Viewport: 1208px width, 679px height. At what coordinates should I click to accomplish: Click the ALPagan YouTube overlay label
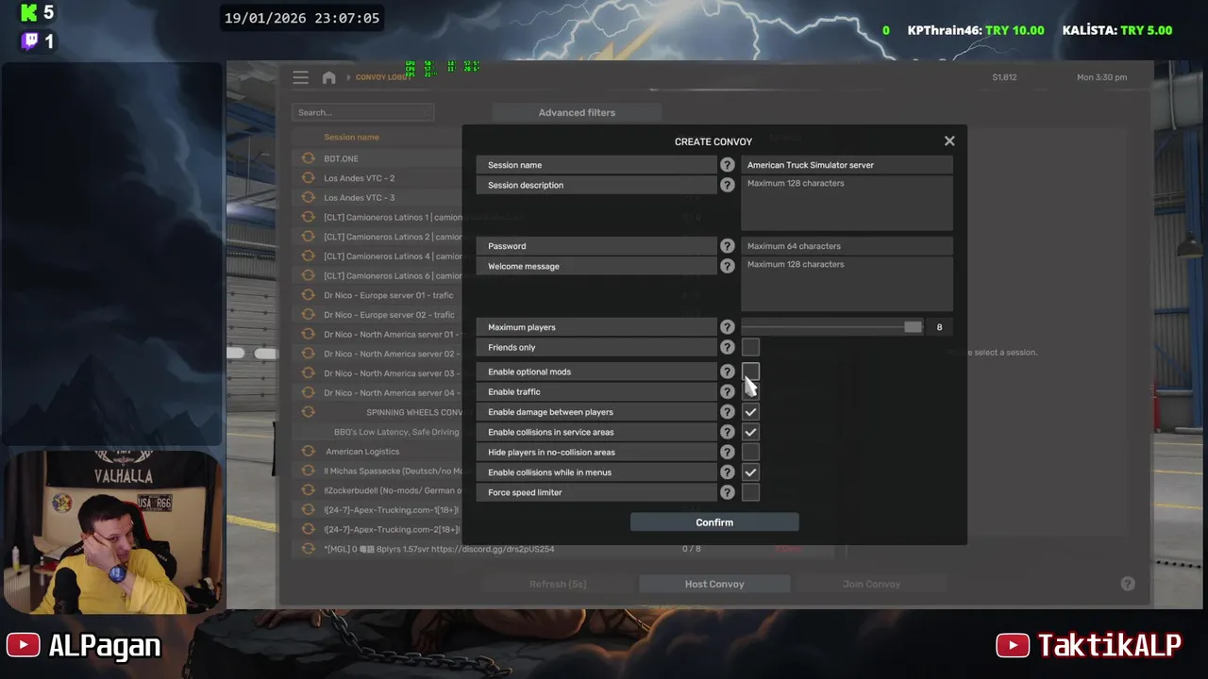tap(84, 645)
